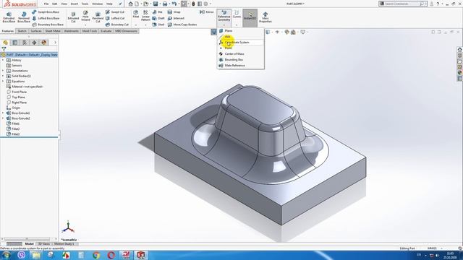The image size is (463, 260).
Task: Open the DisplayManager tab icon
Action: 44,43
